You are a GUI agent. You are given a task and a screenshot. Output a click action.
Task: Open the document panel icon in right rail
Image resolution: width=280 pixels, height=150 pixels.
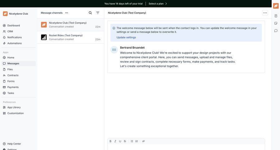coord(276,16)
